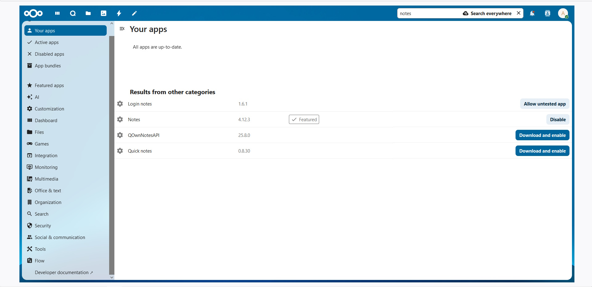The height and width of the screenshot is (287, 592).
Task: Select the QOwnNotesAPI app name
Action: [x=144, y=135]
